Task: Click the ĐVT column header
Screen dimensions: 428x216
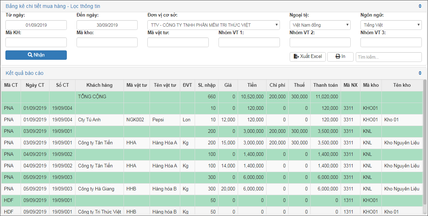Action: click(187, 85)
